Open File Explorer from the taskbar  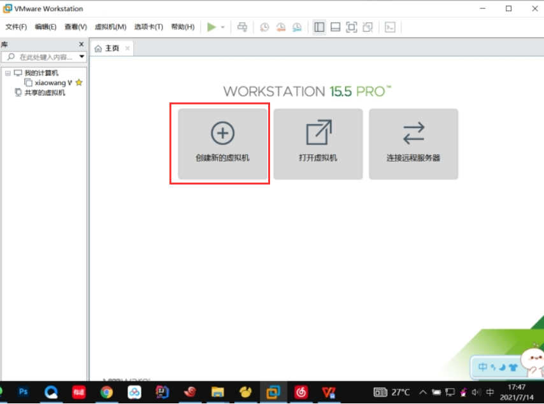[x=217, y=392]
